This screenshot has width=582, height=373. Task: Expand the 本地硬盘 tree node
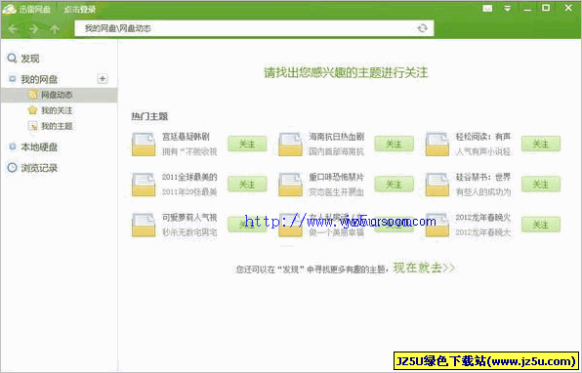pos(13,146)
